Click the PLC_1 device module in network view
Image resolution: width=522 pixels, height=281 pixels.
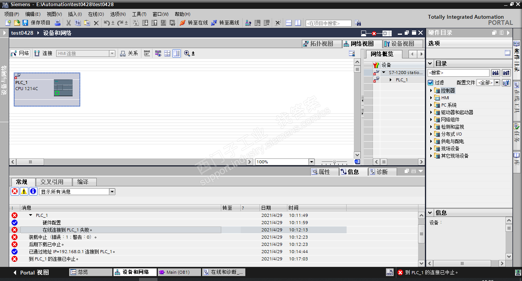[47, 89]
